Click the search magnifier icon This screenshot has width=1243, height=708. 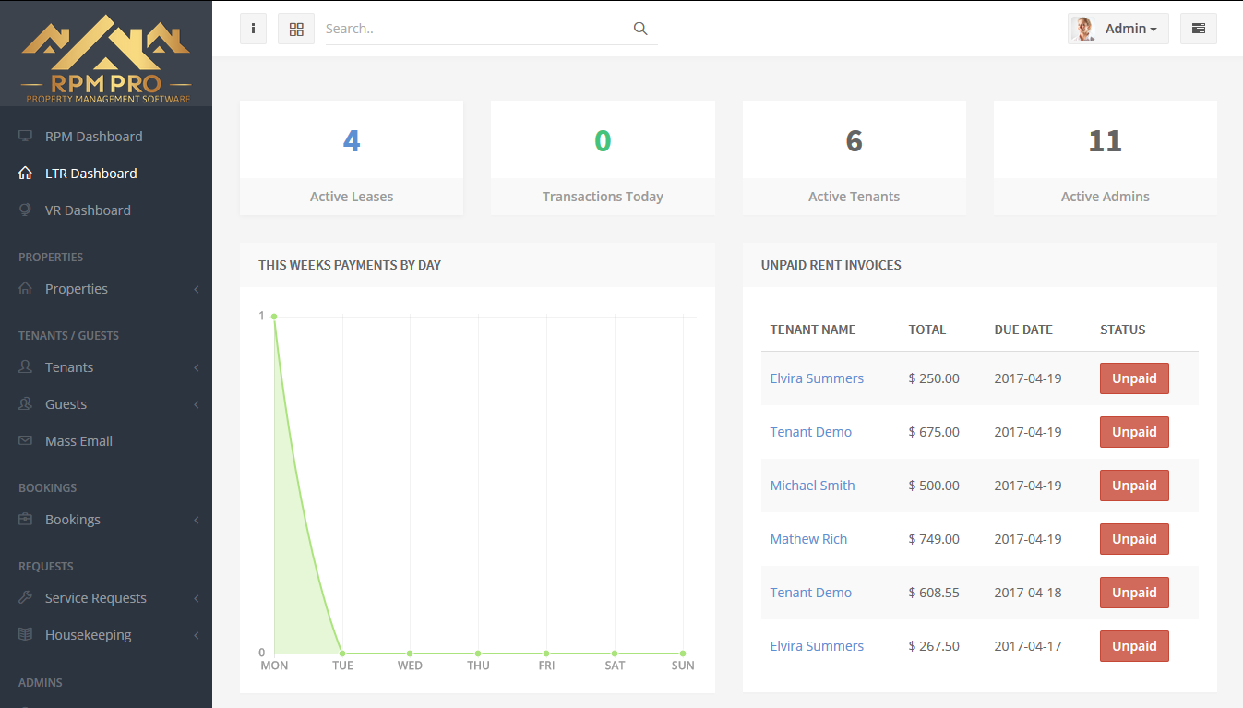point(640,29)
